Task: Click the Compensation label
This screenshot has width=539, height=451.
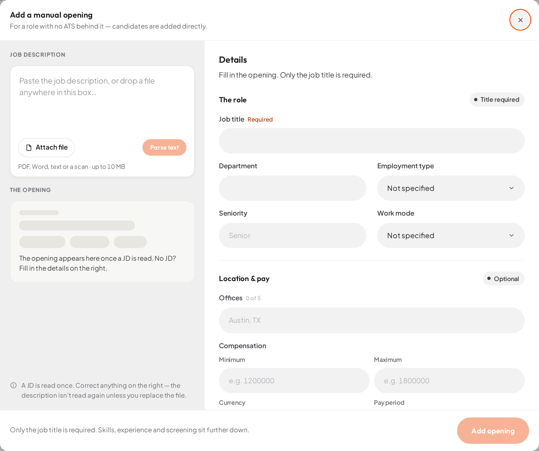Action: tap(243, 346)
